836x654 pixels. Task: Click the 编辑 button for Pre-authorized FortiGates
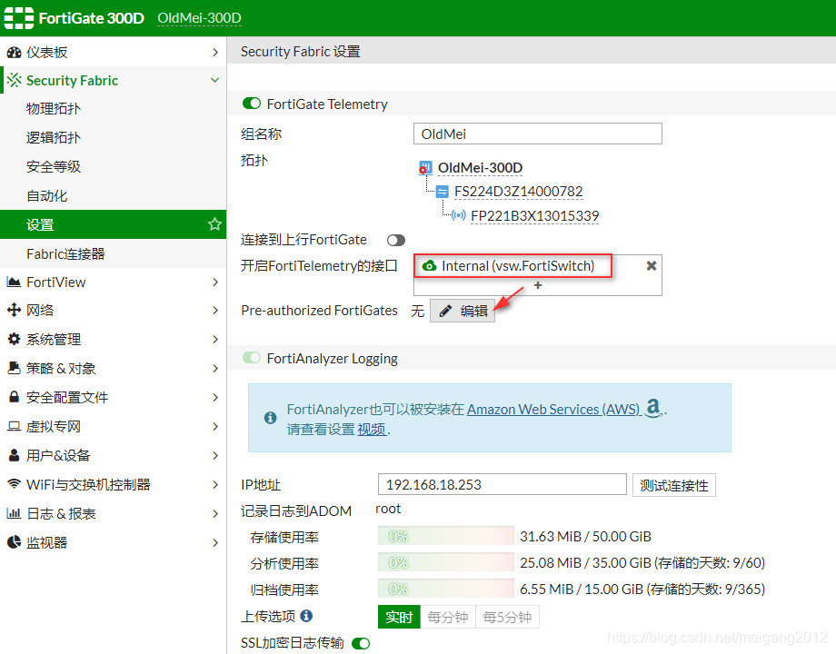click(463, 311)
